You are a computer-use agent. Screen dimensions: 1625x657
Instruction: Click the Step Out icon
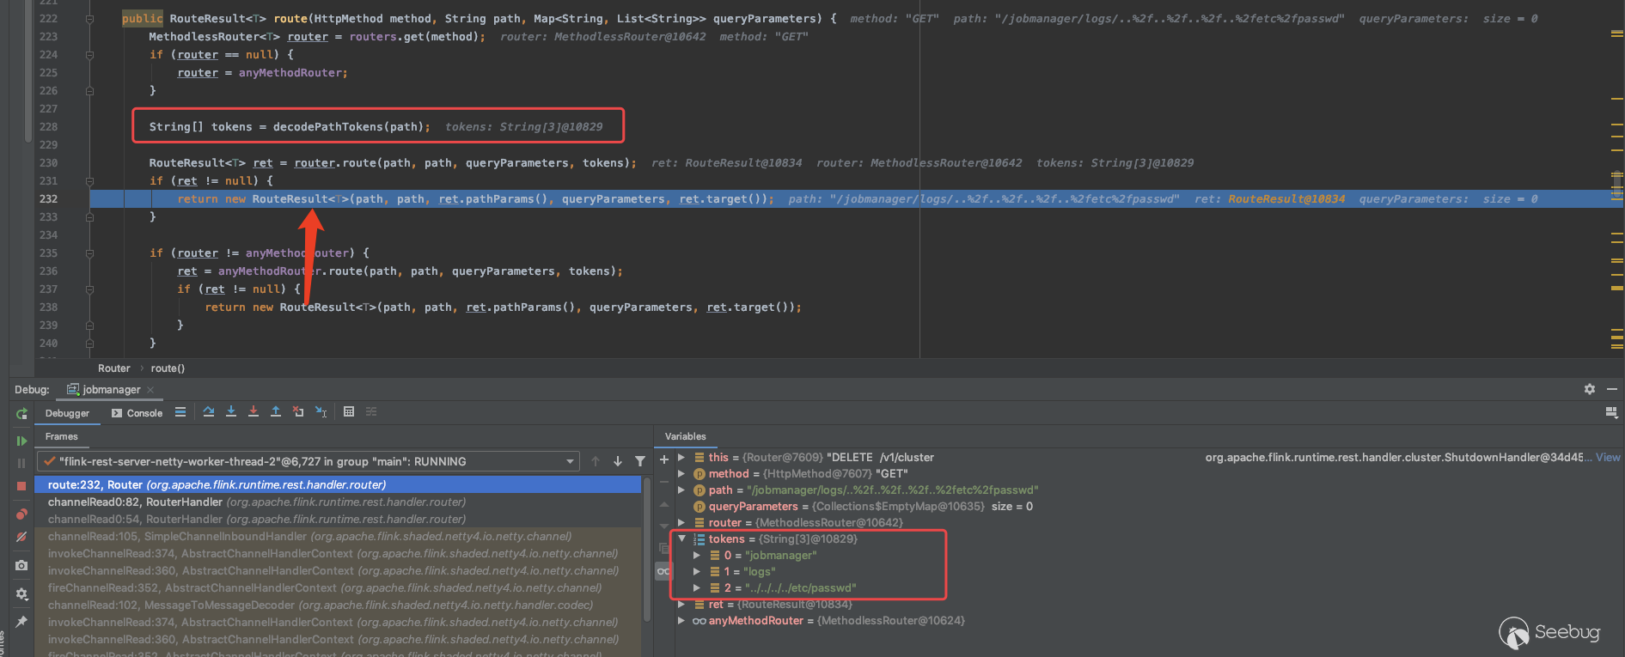pos(276,412)
